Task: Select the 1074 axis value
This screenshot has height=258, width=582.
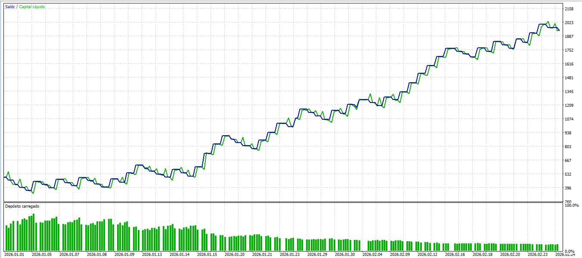Action: [x=570, y=119]
